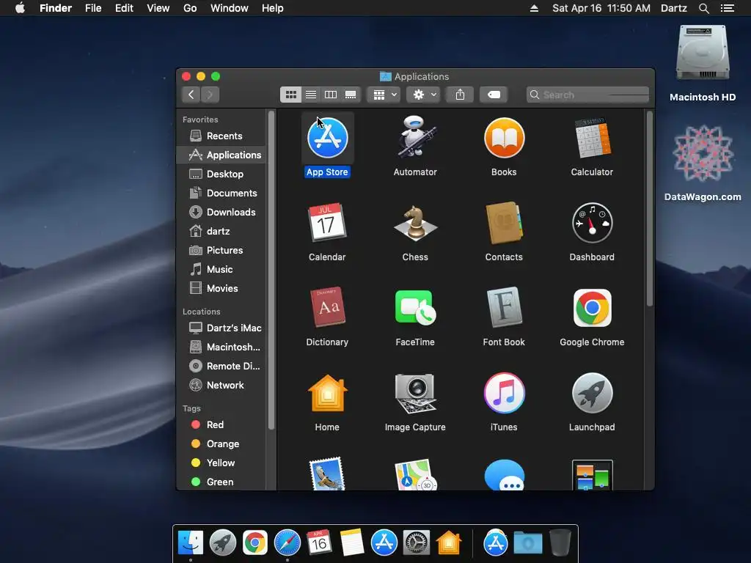The height and width of the screenshot is (563, 751).
Task: Click the Dashboard app icon
Action: (x=592, y=223)
